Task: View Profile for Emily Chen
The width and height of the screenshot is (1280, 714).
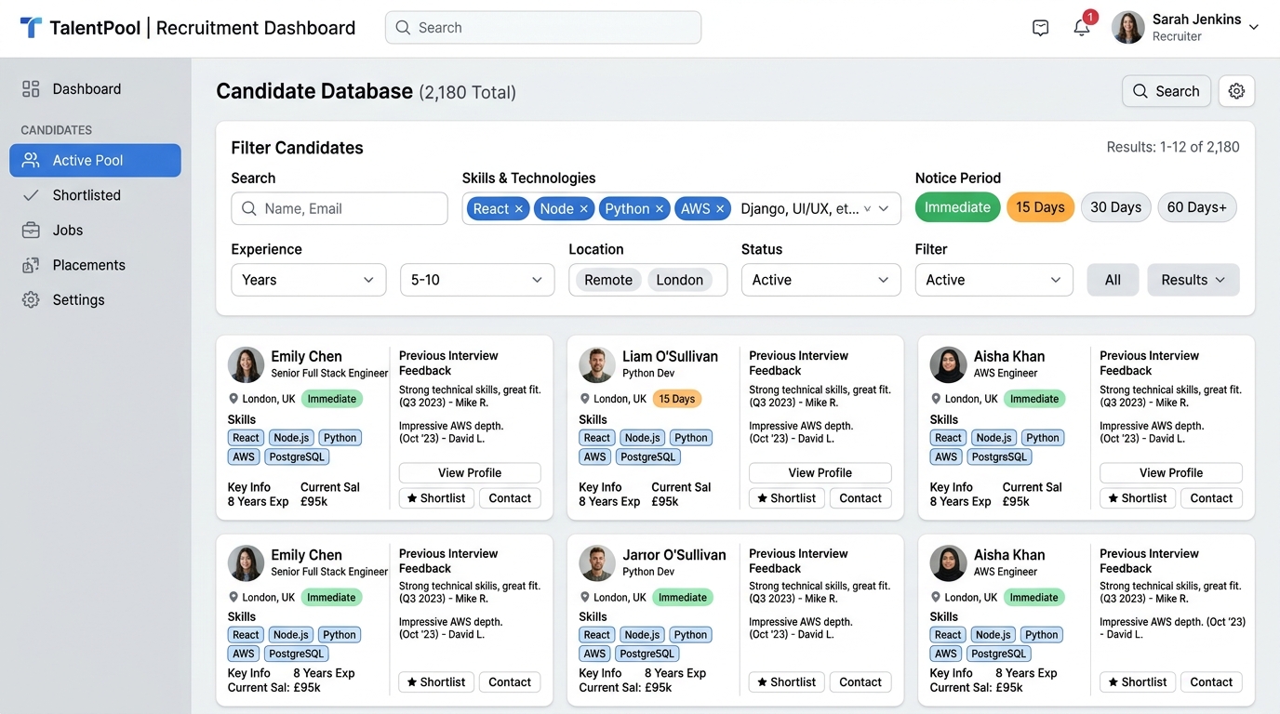Action: (470, 472)
